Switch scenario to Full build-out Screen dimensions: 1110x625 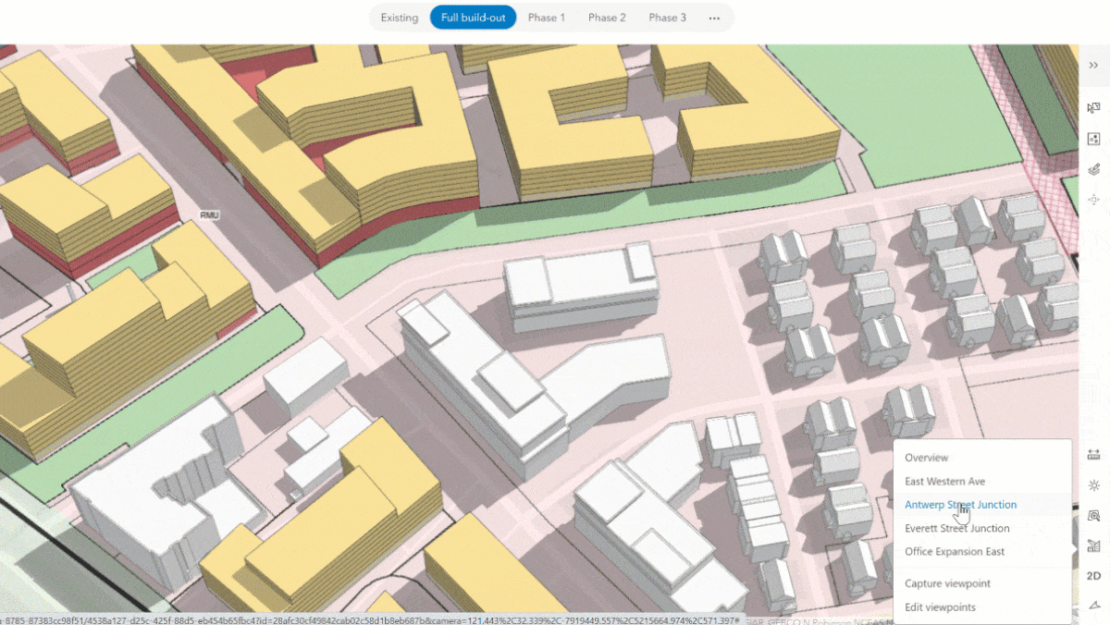tap(473, 17)
